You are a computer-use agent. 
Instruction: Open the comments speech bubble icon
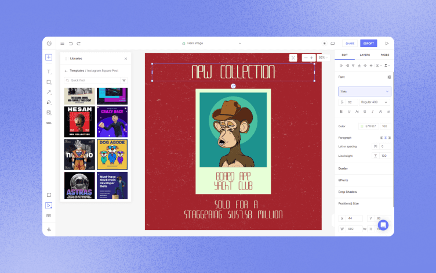tap(333, 44)
